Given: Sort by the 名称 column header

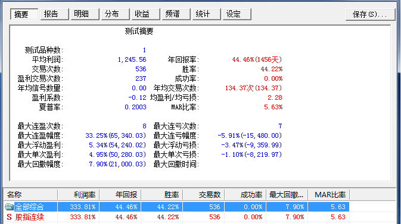Looking at the screenshot, I should click(31, 195).
